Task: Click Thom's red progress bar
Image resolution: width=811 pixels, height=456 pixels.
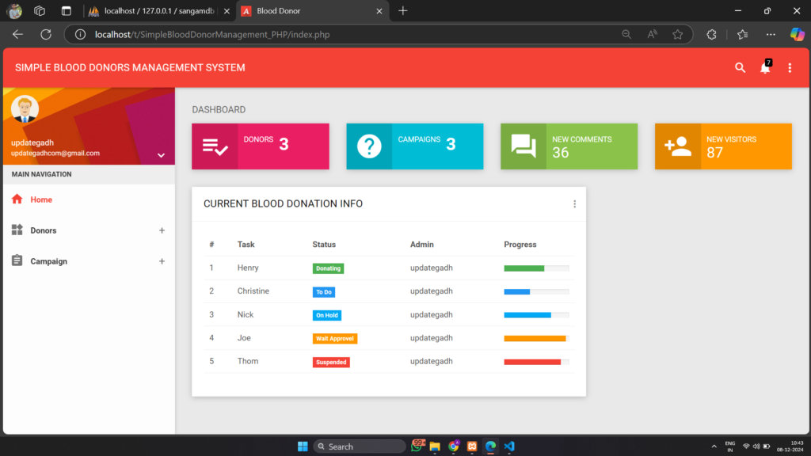Action: pos(532,362)
